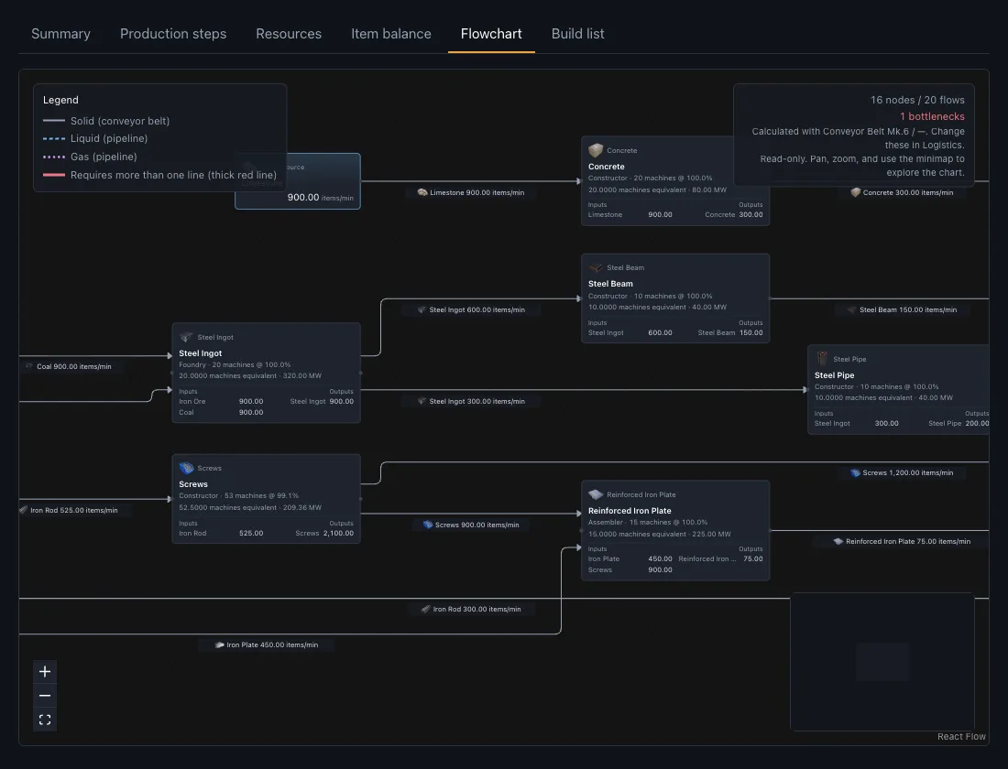Image resolution: width=1008 pixels, height=769 pixels.
Task: Click 'Liquid (pipeline)' legend entry
Action: click(109, 138)
